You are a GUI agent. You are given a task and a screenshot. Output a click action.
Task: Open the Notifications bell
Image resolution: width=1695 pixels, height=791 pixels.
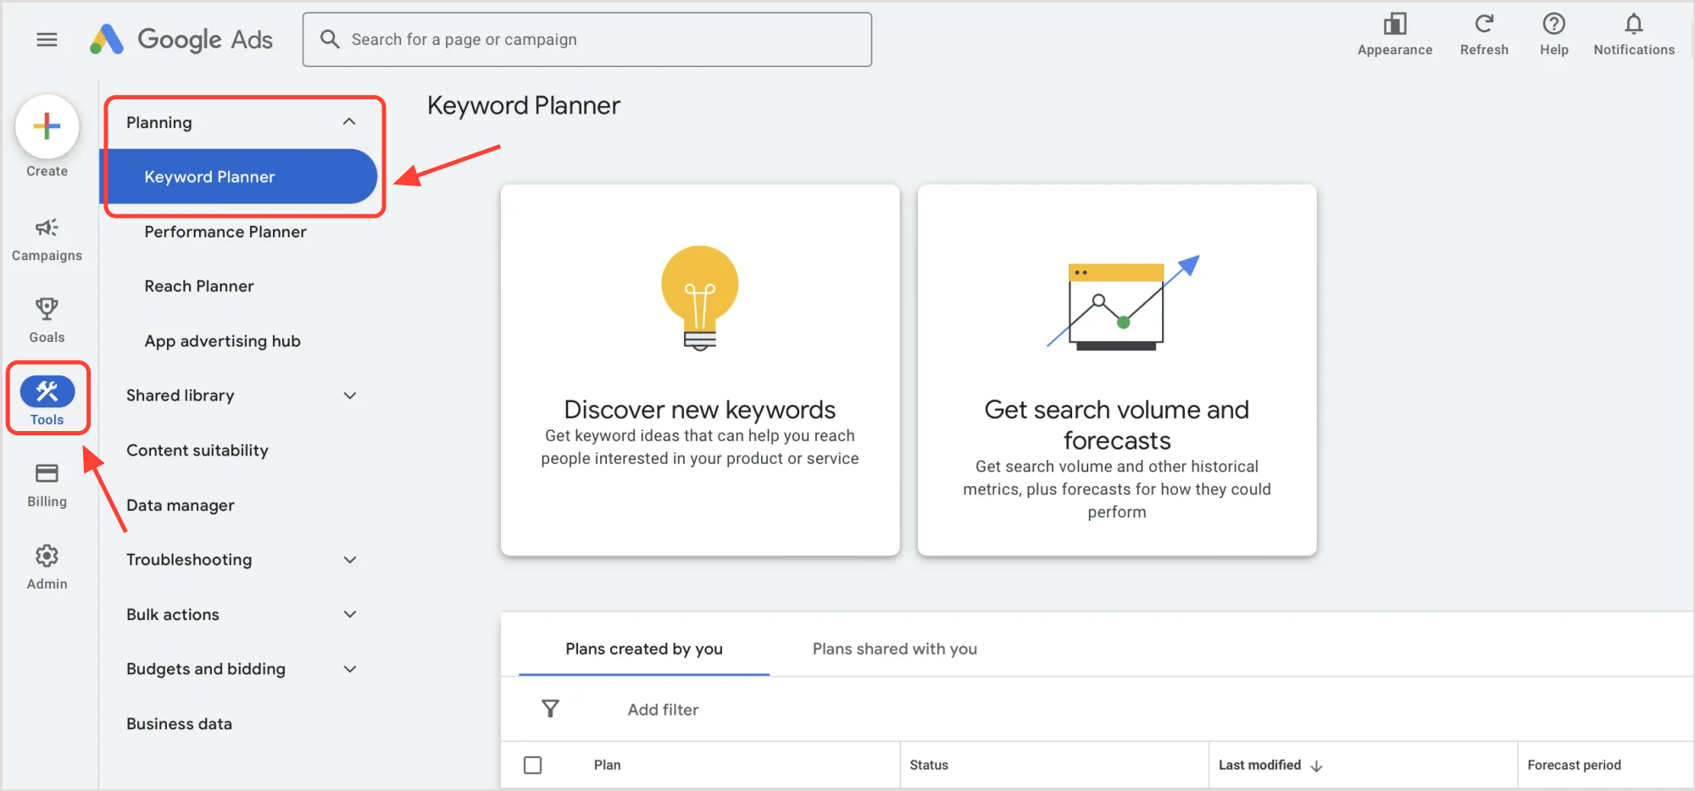coord(1634,24)
